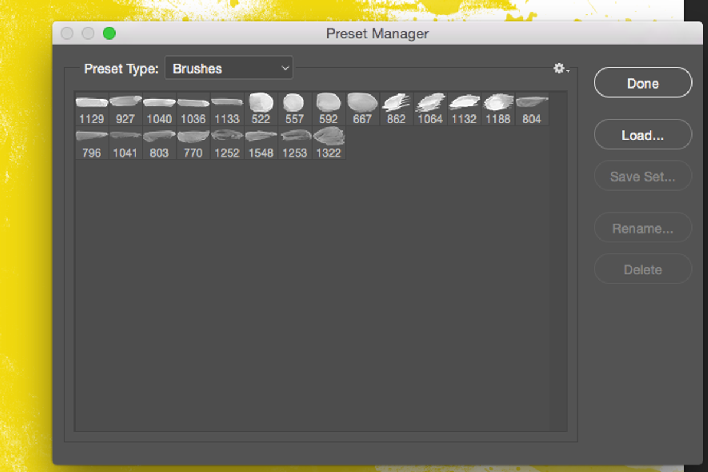The width and height of the screenshot is (708, 472).
Task: Click the Rename... button
Action: (x=643, y=228)
